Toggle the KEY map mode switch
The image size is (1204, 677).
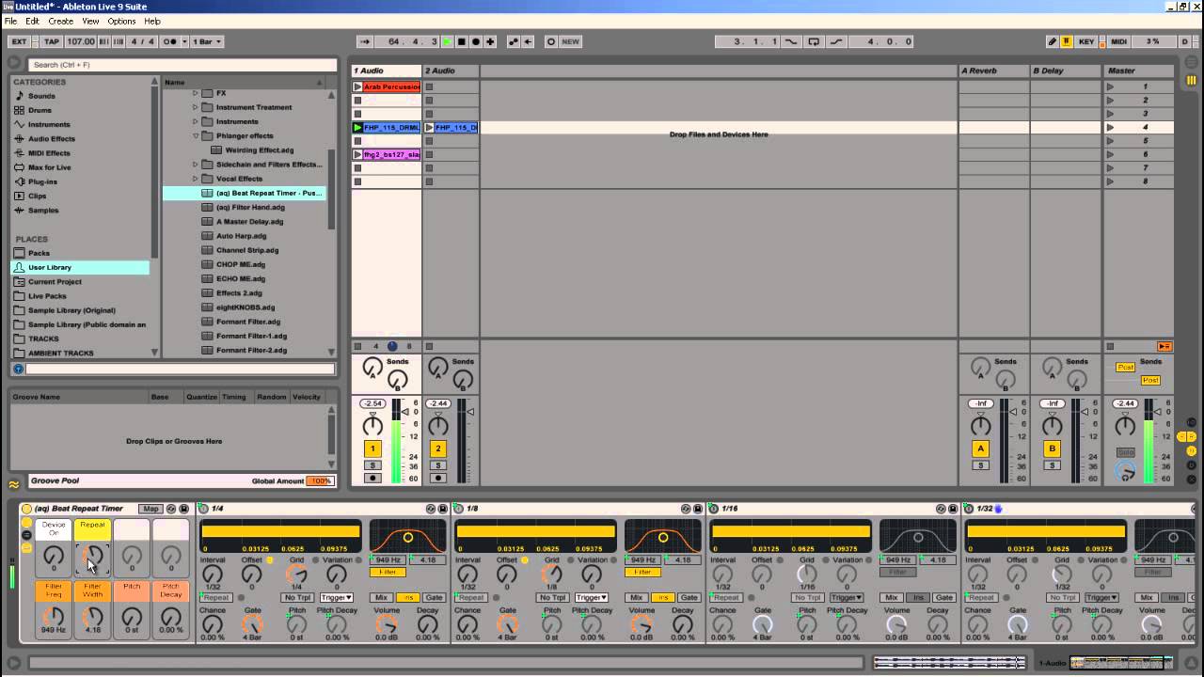point(1086,41)
